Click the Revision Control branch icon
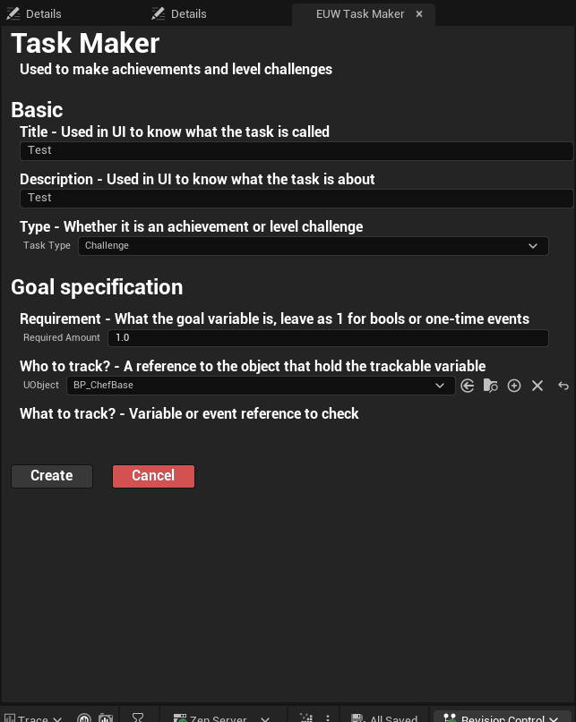Viewport: 576px width, 722px height. 450,718
